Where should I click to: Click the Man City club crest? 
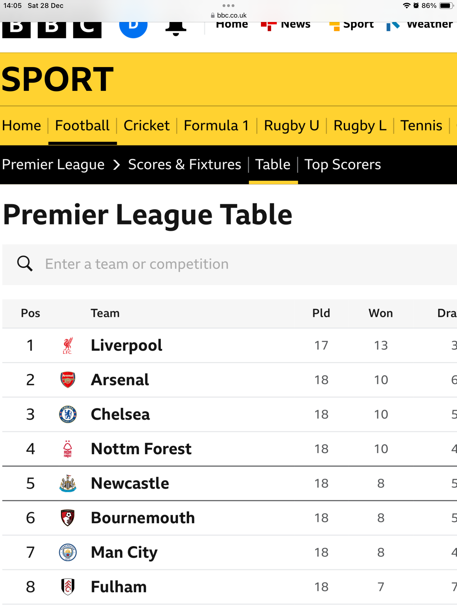pos(68,552)
